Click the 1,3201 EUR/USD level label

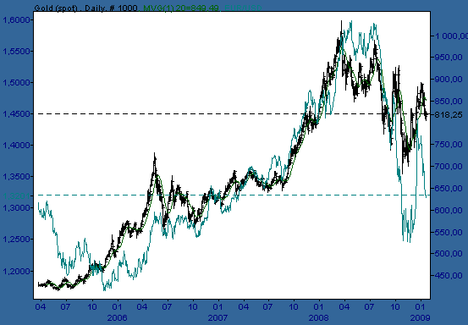[16, 196]
